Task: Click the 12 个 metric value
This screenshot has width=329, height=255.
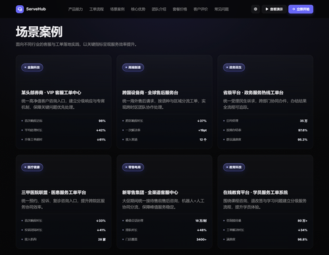Action: pyautogui.click(x=203, y=140)
